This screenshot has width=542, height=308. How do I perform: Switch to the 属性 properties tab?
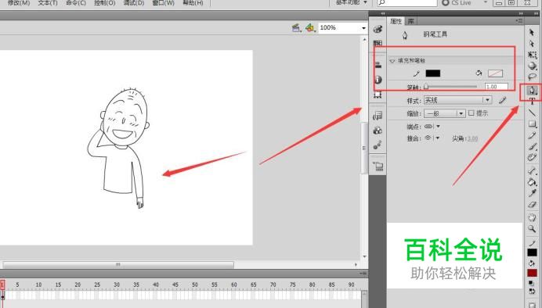coord(396,21)
